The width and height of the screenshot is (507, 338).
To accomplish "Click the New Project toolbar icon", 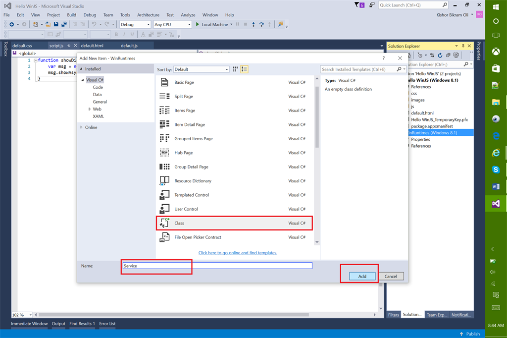I will pyautogui.click(x=36, y=24).
